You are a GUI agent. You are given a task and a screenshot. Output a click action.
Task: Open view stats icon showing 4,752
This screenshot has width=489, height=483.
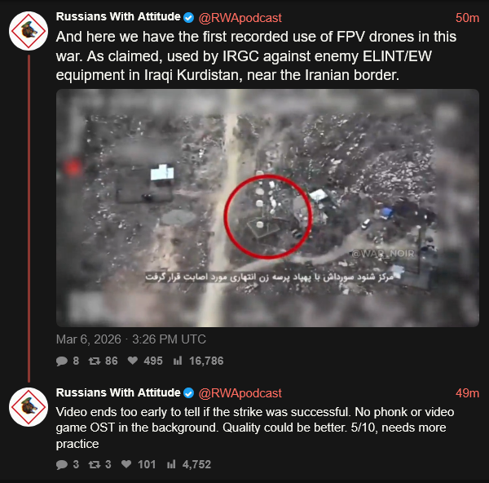(171, 464)
